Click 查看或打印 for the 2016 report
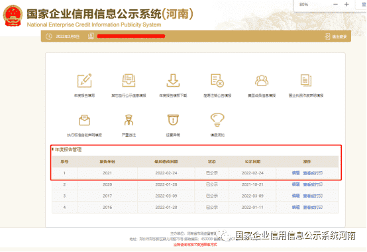Image resolution: width=367 pixels, height=252 pixels. (x=313, y=208)
